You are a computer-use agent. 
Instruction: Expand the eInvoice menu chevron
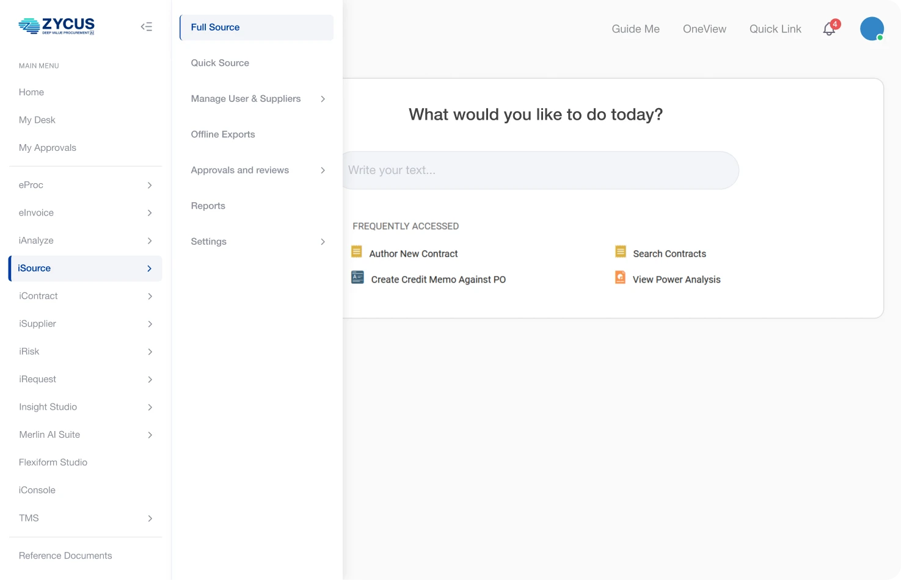[150, 213]
